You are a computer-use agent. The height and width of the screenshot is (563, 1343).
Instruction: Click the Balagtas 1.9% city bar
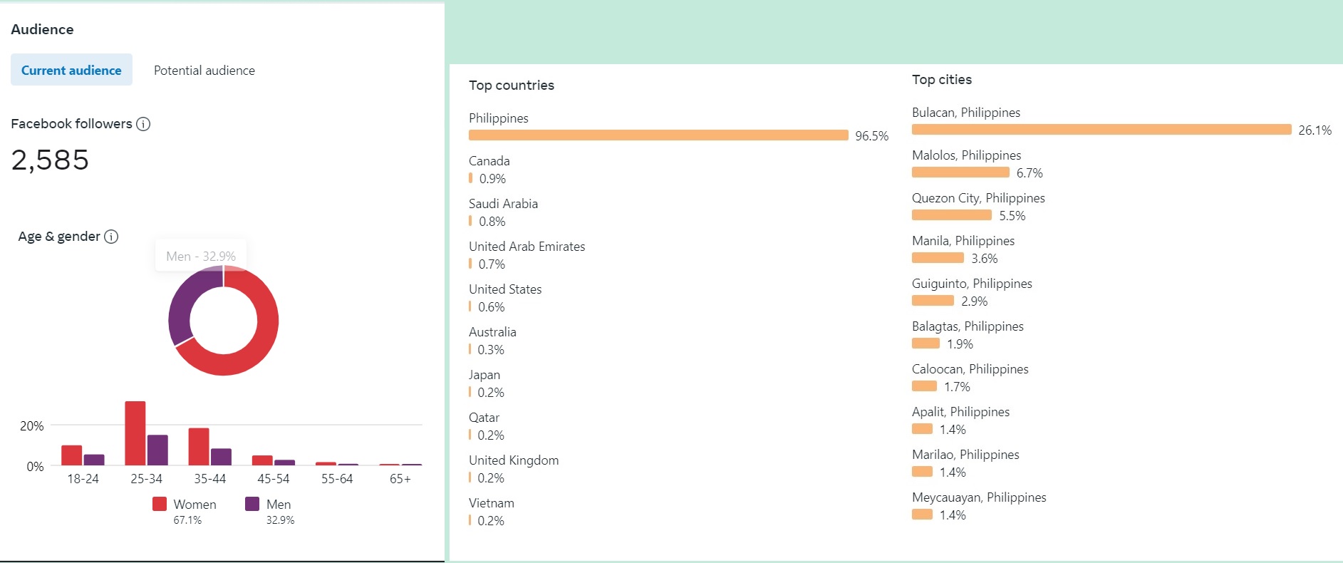pyautogui.click(x=925, y=344)
